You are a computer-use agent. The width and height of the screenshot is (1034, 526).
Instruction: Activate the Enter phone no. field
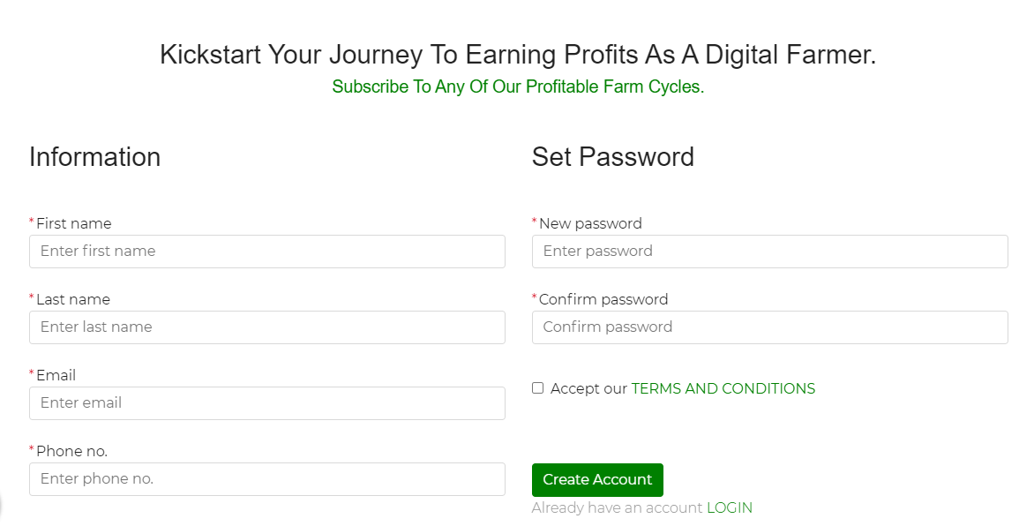[267, 479]
